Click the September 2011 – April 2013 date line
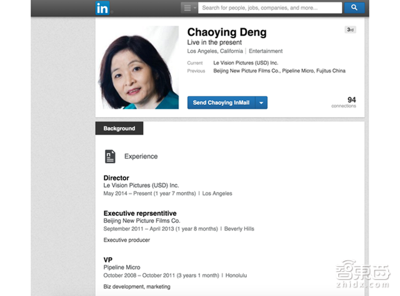The width and height of the screenshot is (400, 296). [x=161, y=229]
